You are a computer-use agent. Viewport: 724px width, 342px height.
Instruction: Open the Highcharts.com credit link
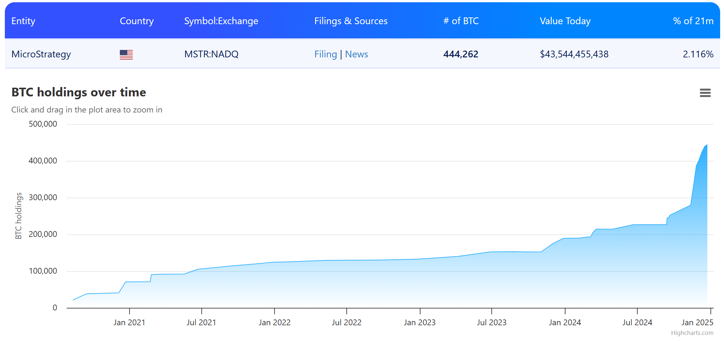[692, 333]
